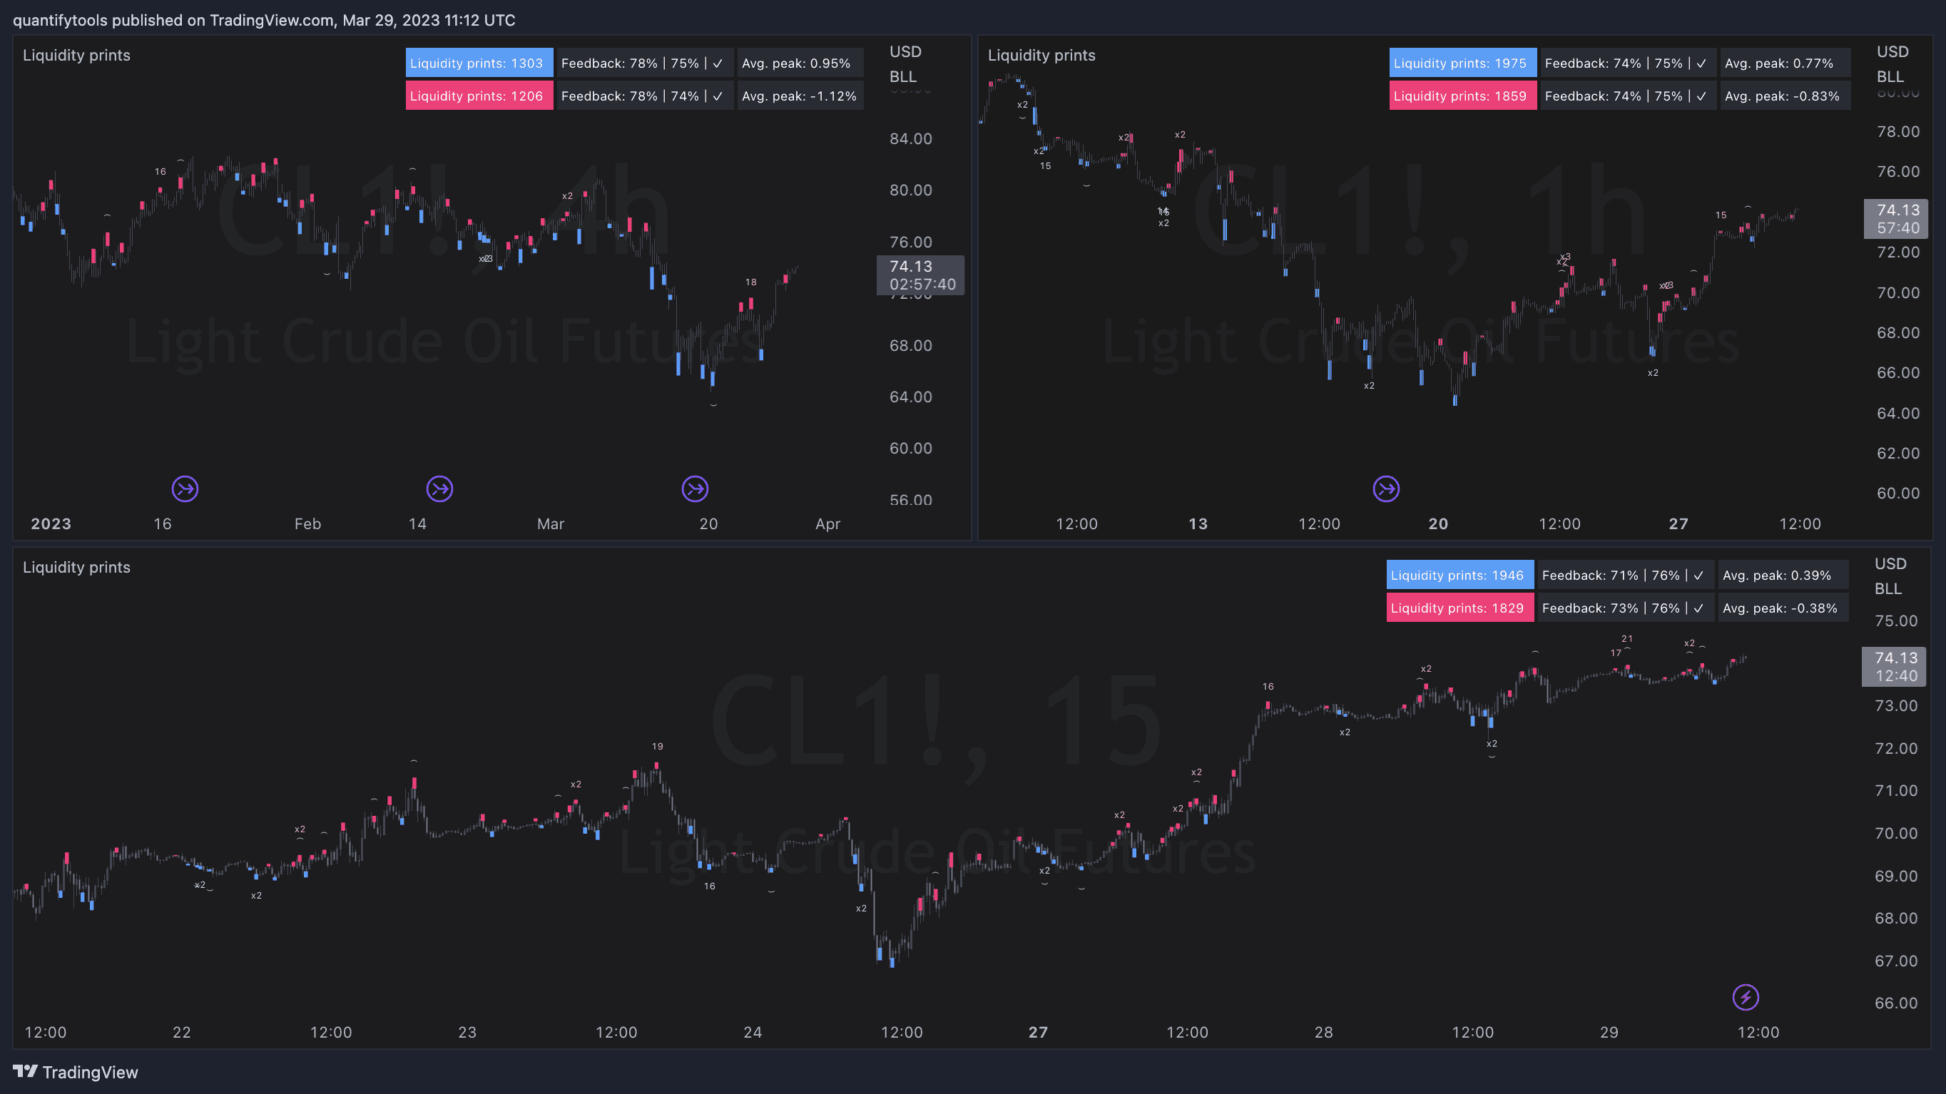The image size is (1946, 1094).
Task: Click the rollover icon near 14 February
Action: click(x=439, y=489)
